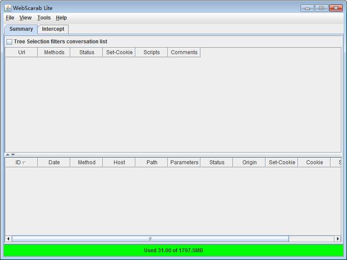This screenshot has height=260, width=347.
Task: Collapse split pane using up arrow
Action: click(x=7, y=155)
